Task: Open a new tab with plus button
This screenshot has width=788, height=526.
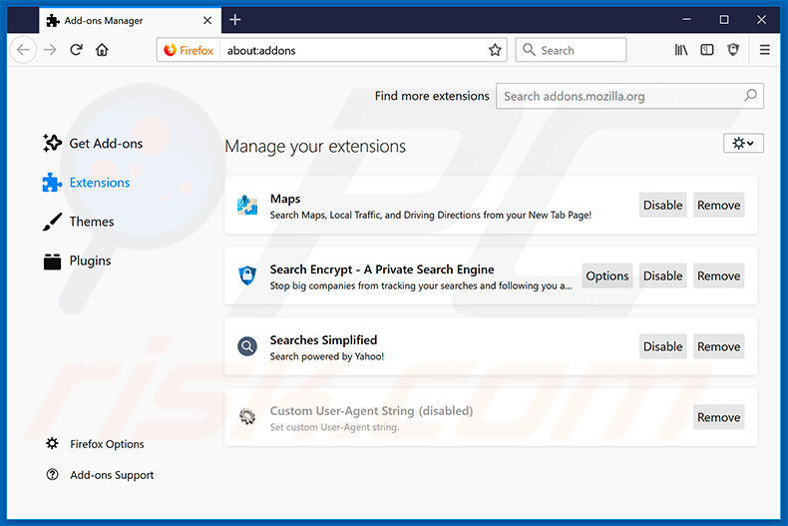Action: [x=235, y=20]
